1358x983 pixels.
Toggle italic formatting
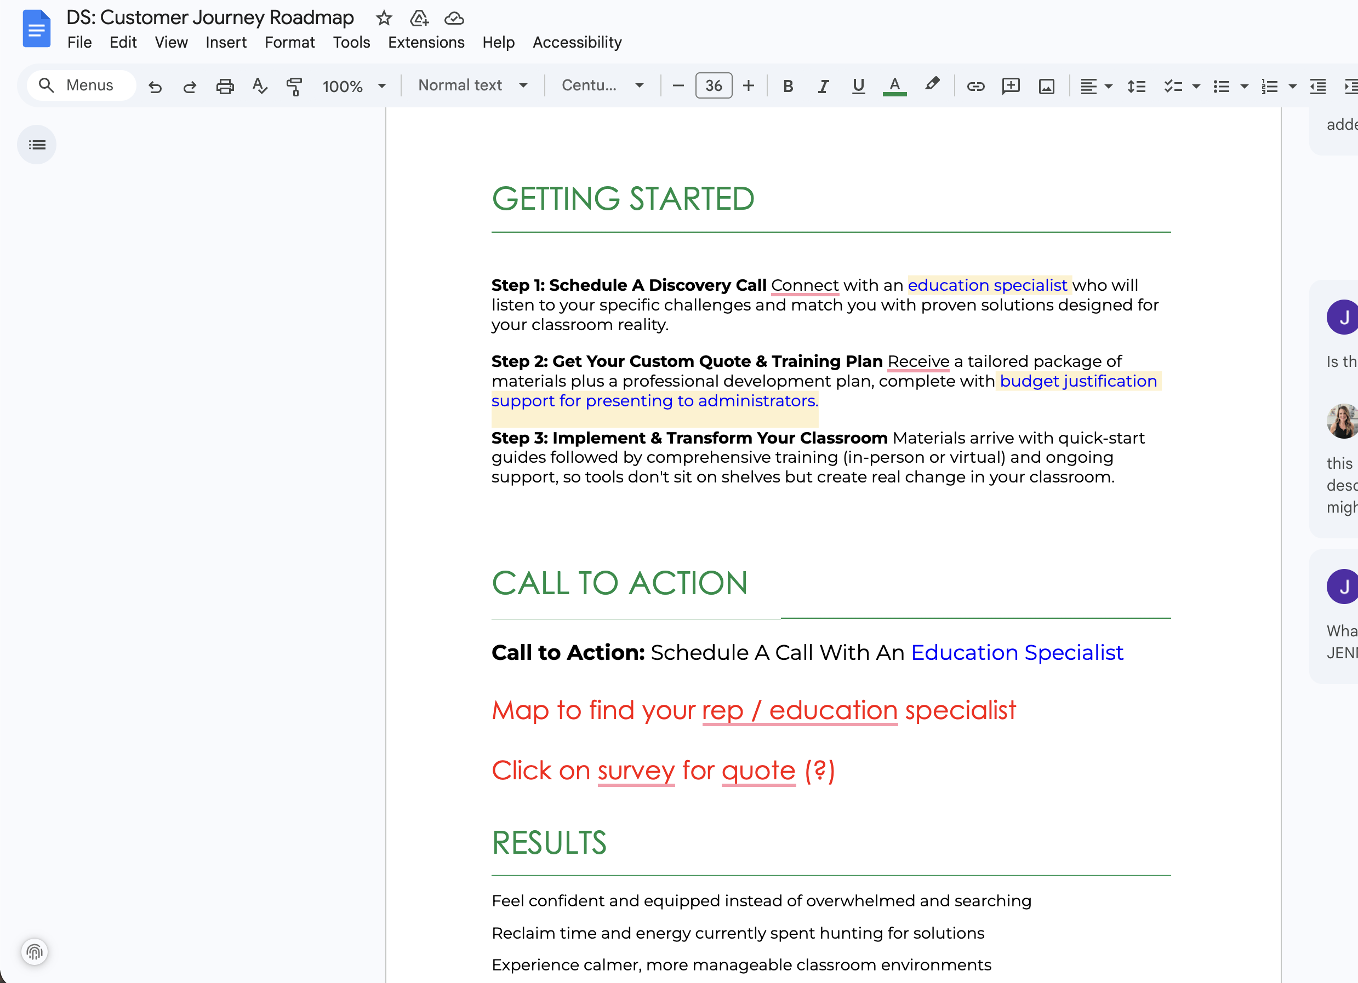point(823,86)
